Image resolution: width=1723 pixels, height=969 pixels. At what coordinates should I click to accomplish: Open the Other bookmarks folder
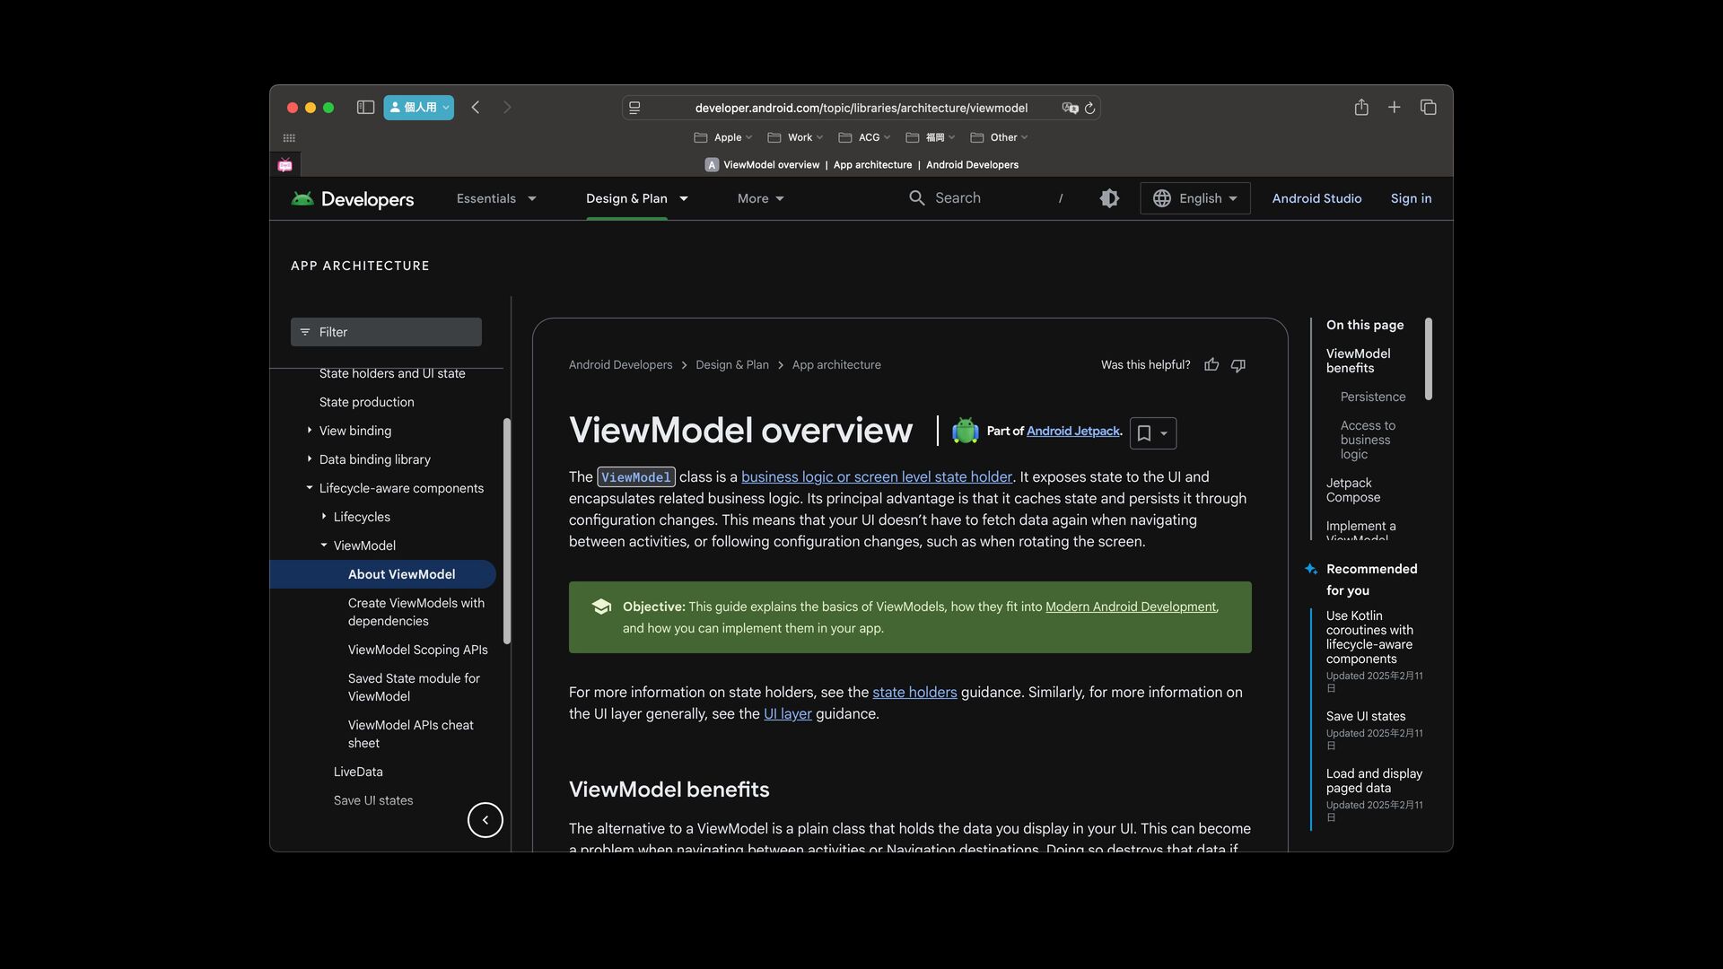click(999, 137)
